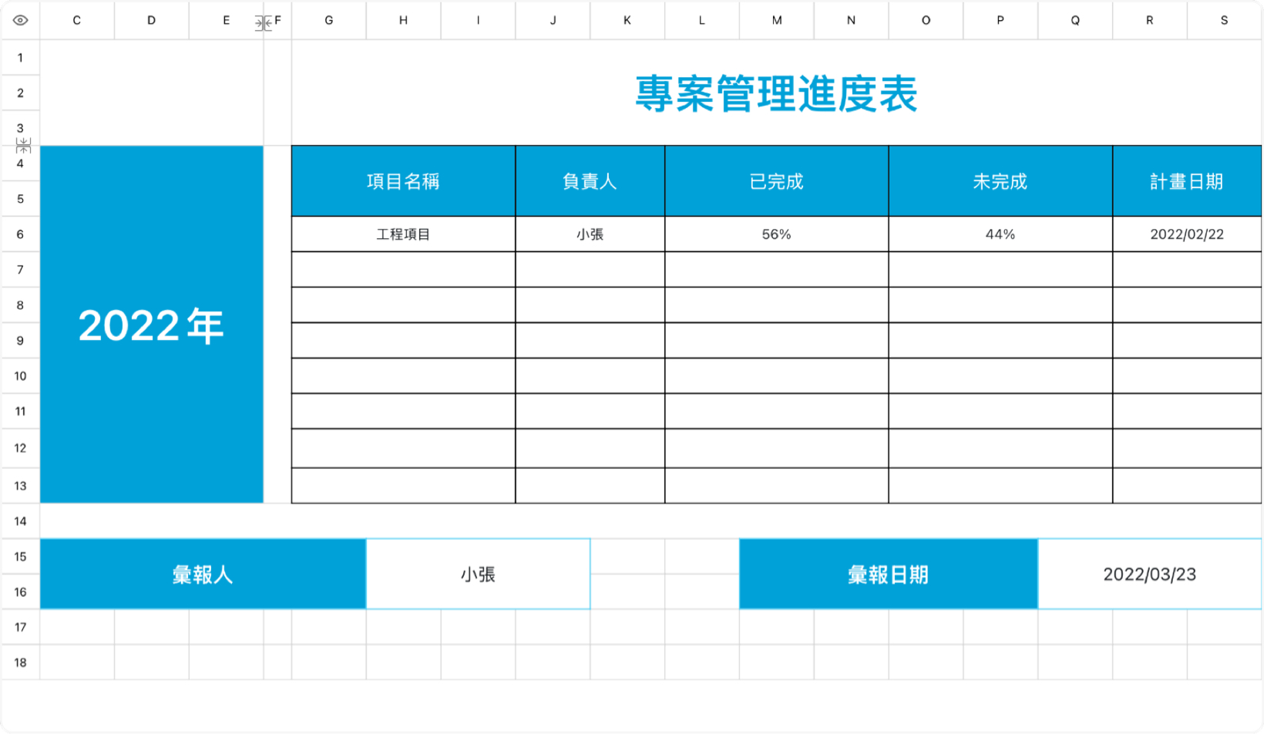Click the 未完成 header cell
This screenshot has height=734, width=1264.
click(1000, 181)
